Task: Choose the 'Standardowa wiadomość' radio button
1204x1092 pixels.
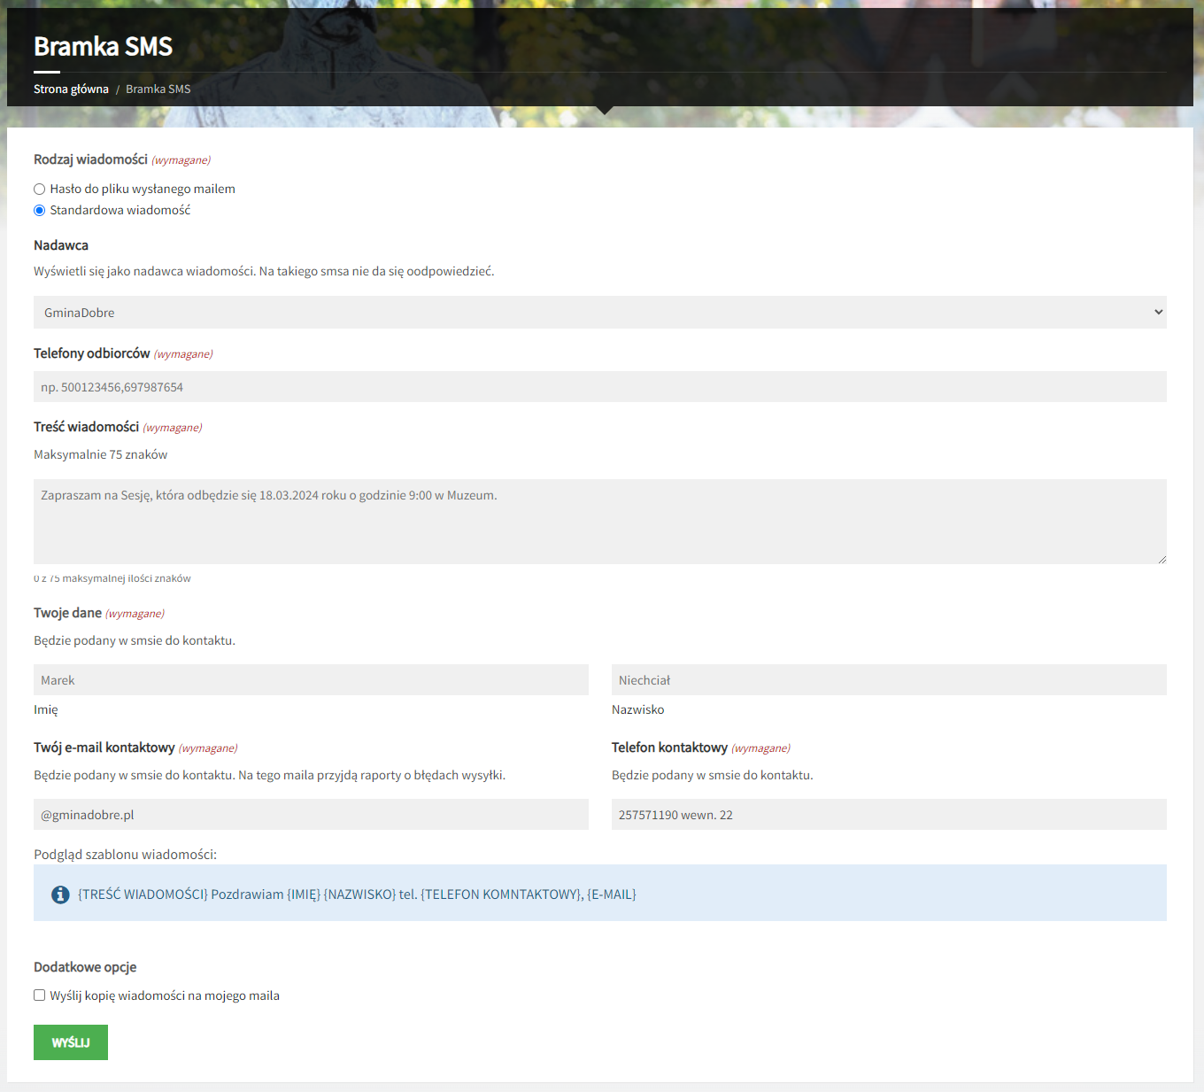Action: click(39, 210)
